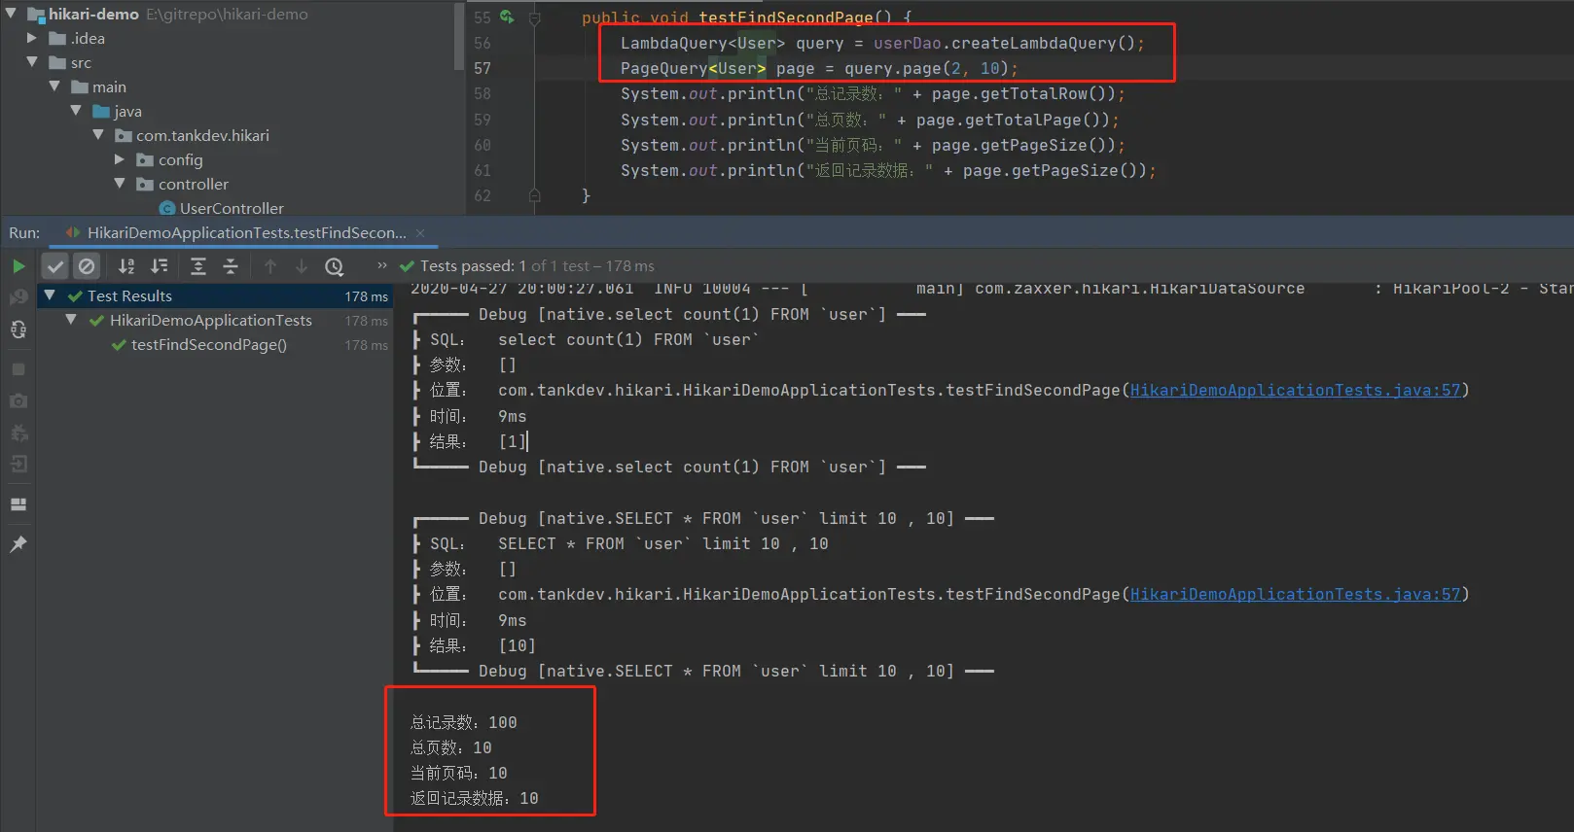This screenshot has height=832, width=1574.
Task: Click 'userDao.createLambdaQuery()' in editor
Action: pyautogui.click(x=1004, y=43)
